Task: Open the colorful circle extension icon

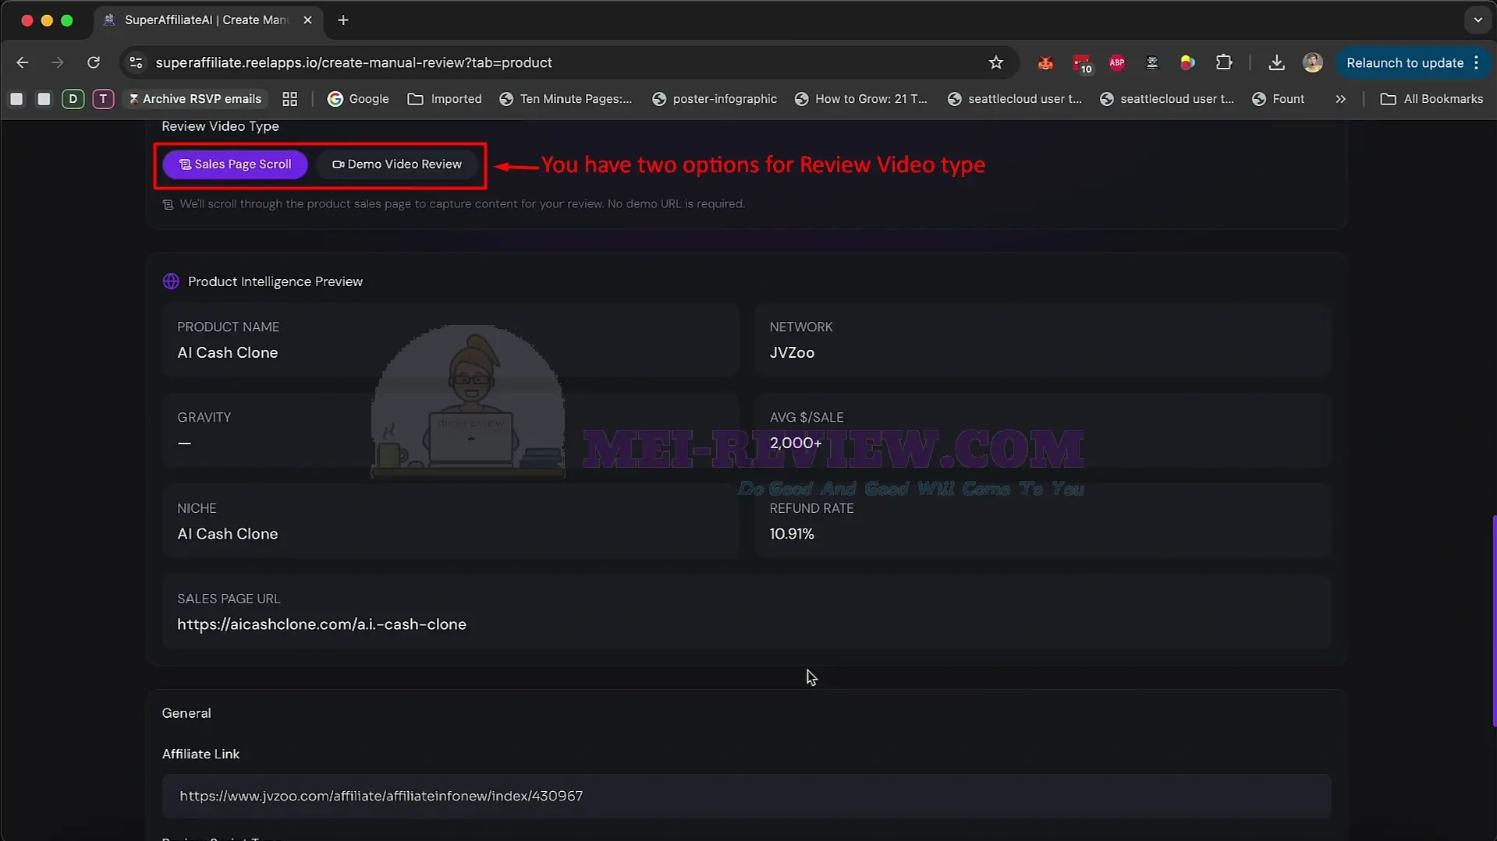Action: click(1187, 63)
